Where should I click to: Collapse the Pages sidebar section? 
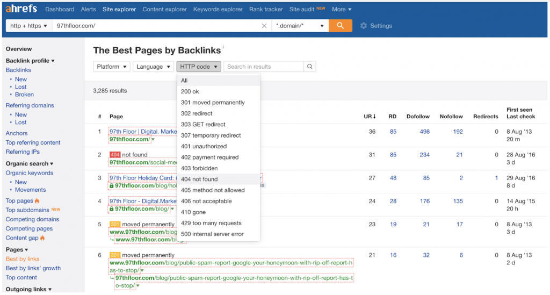point(17,250)
